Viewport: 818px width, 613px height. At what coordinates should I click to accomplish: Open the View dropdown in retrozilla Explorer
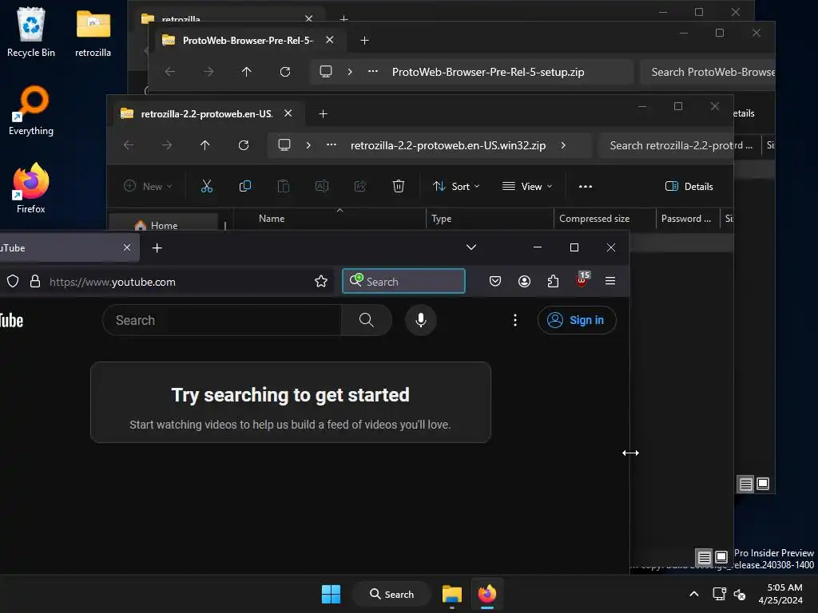click(x=527, y=186)
